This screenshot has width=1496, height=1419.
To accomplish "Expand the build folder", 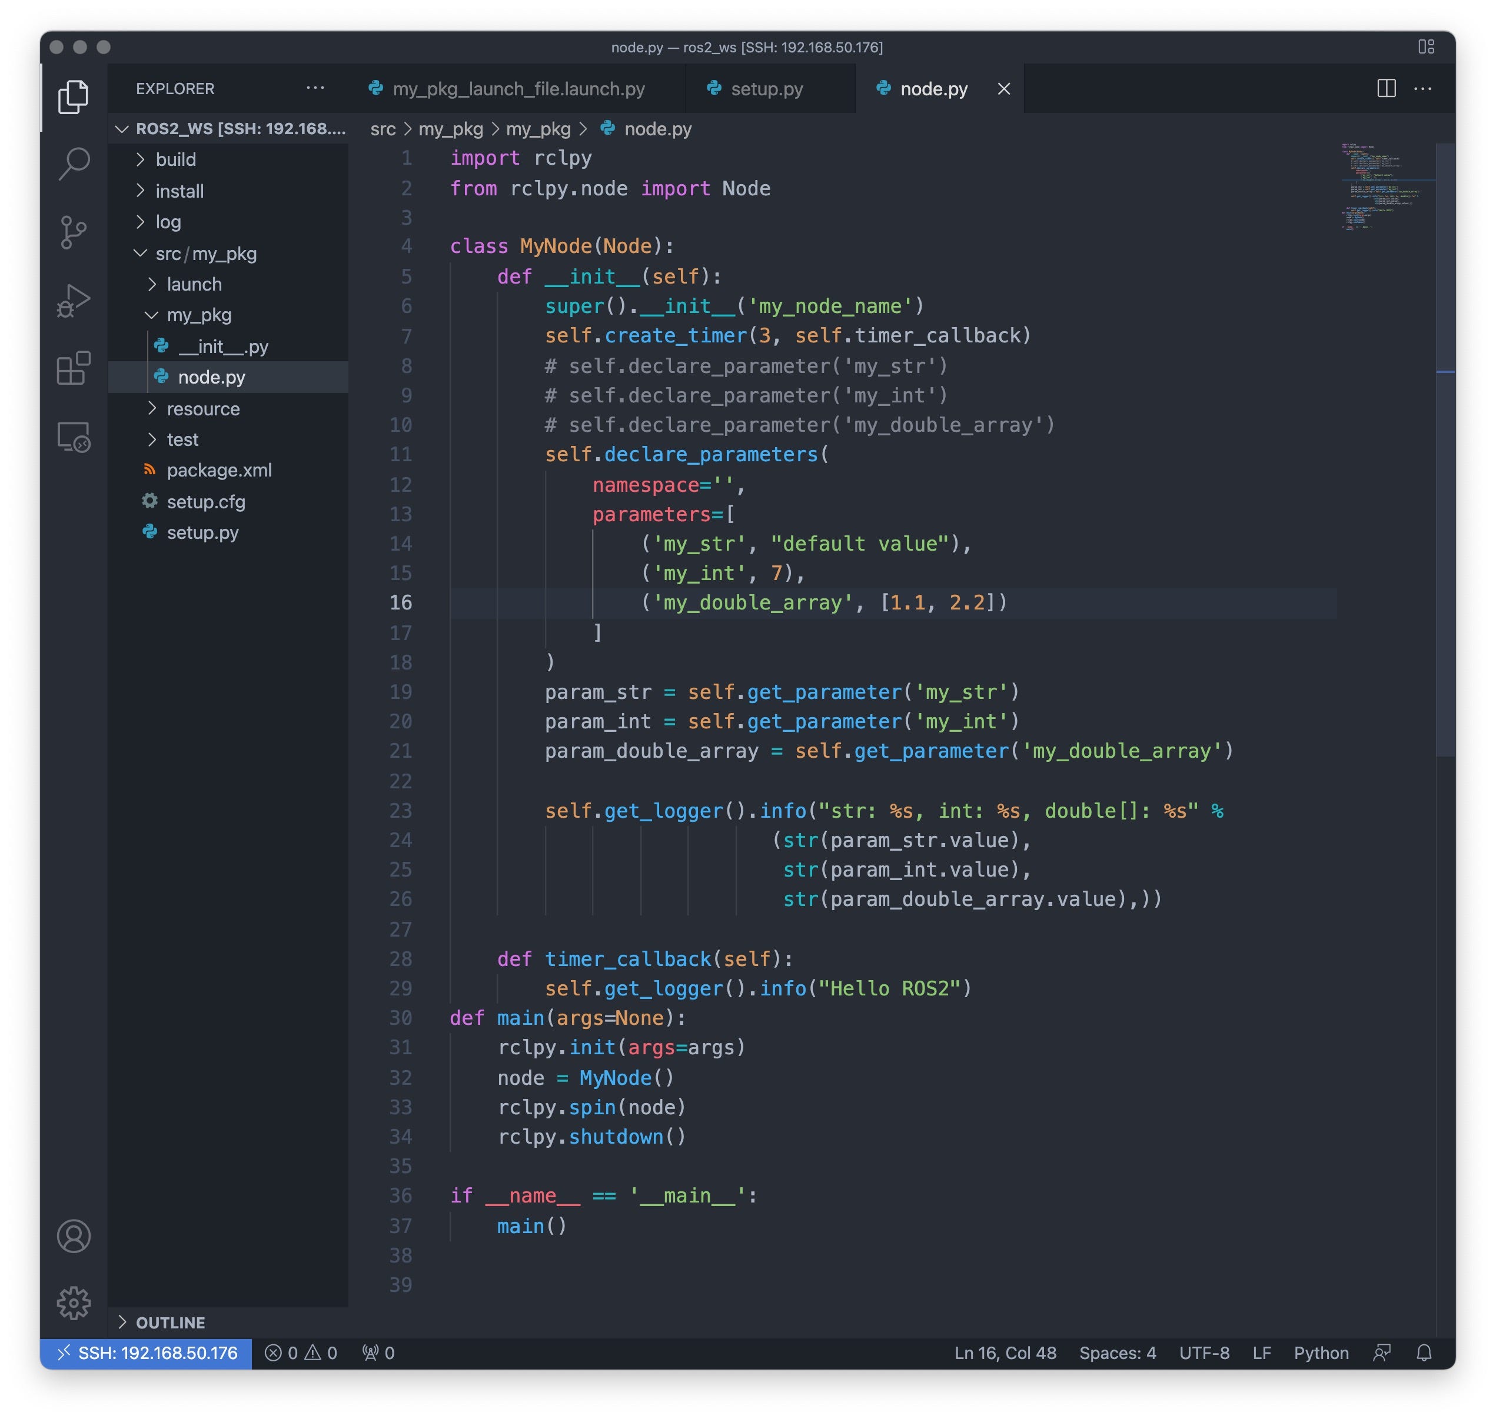I will pos(175,159).
